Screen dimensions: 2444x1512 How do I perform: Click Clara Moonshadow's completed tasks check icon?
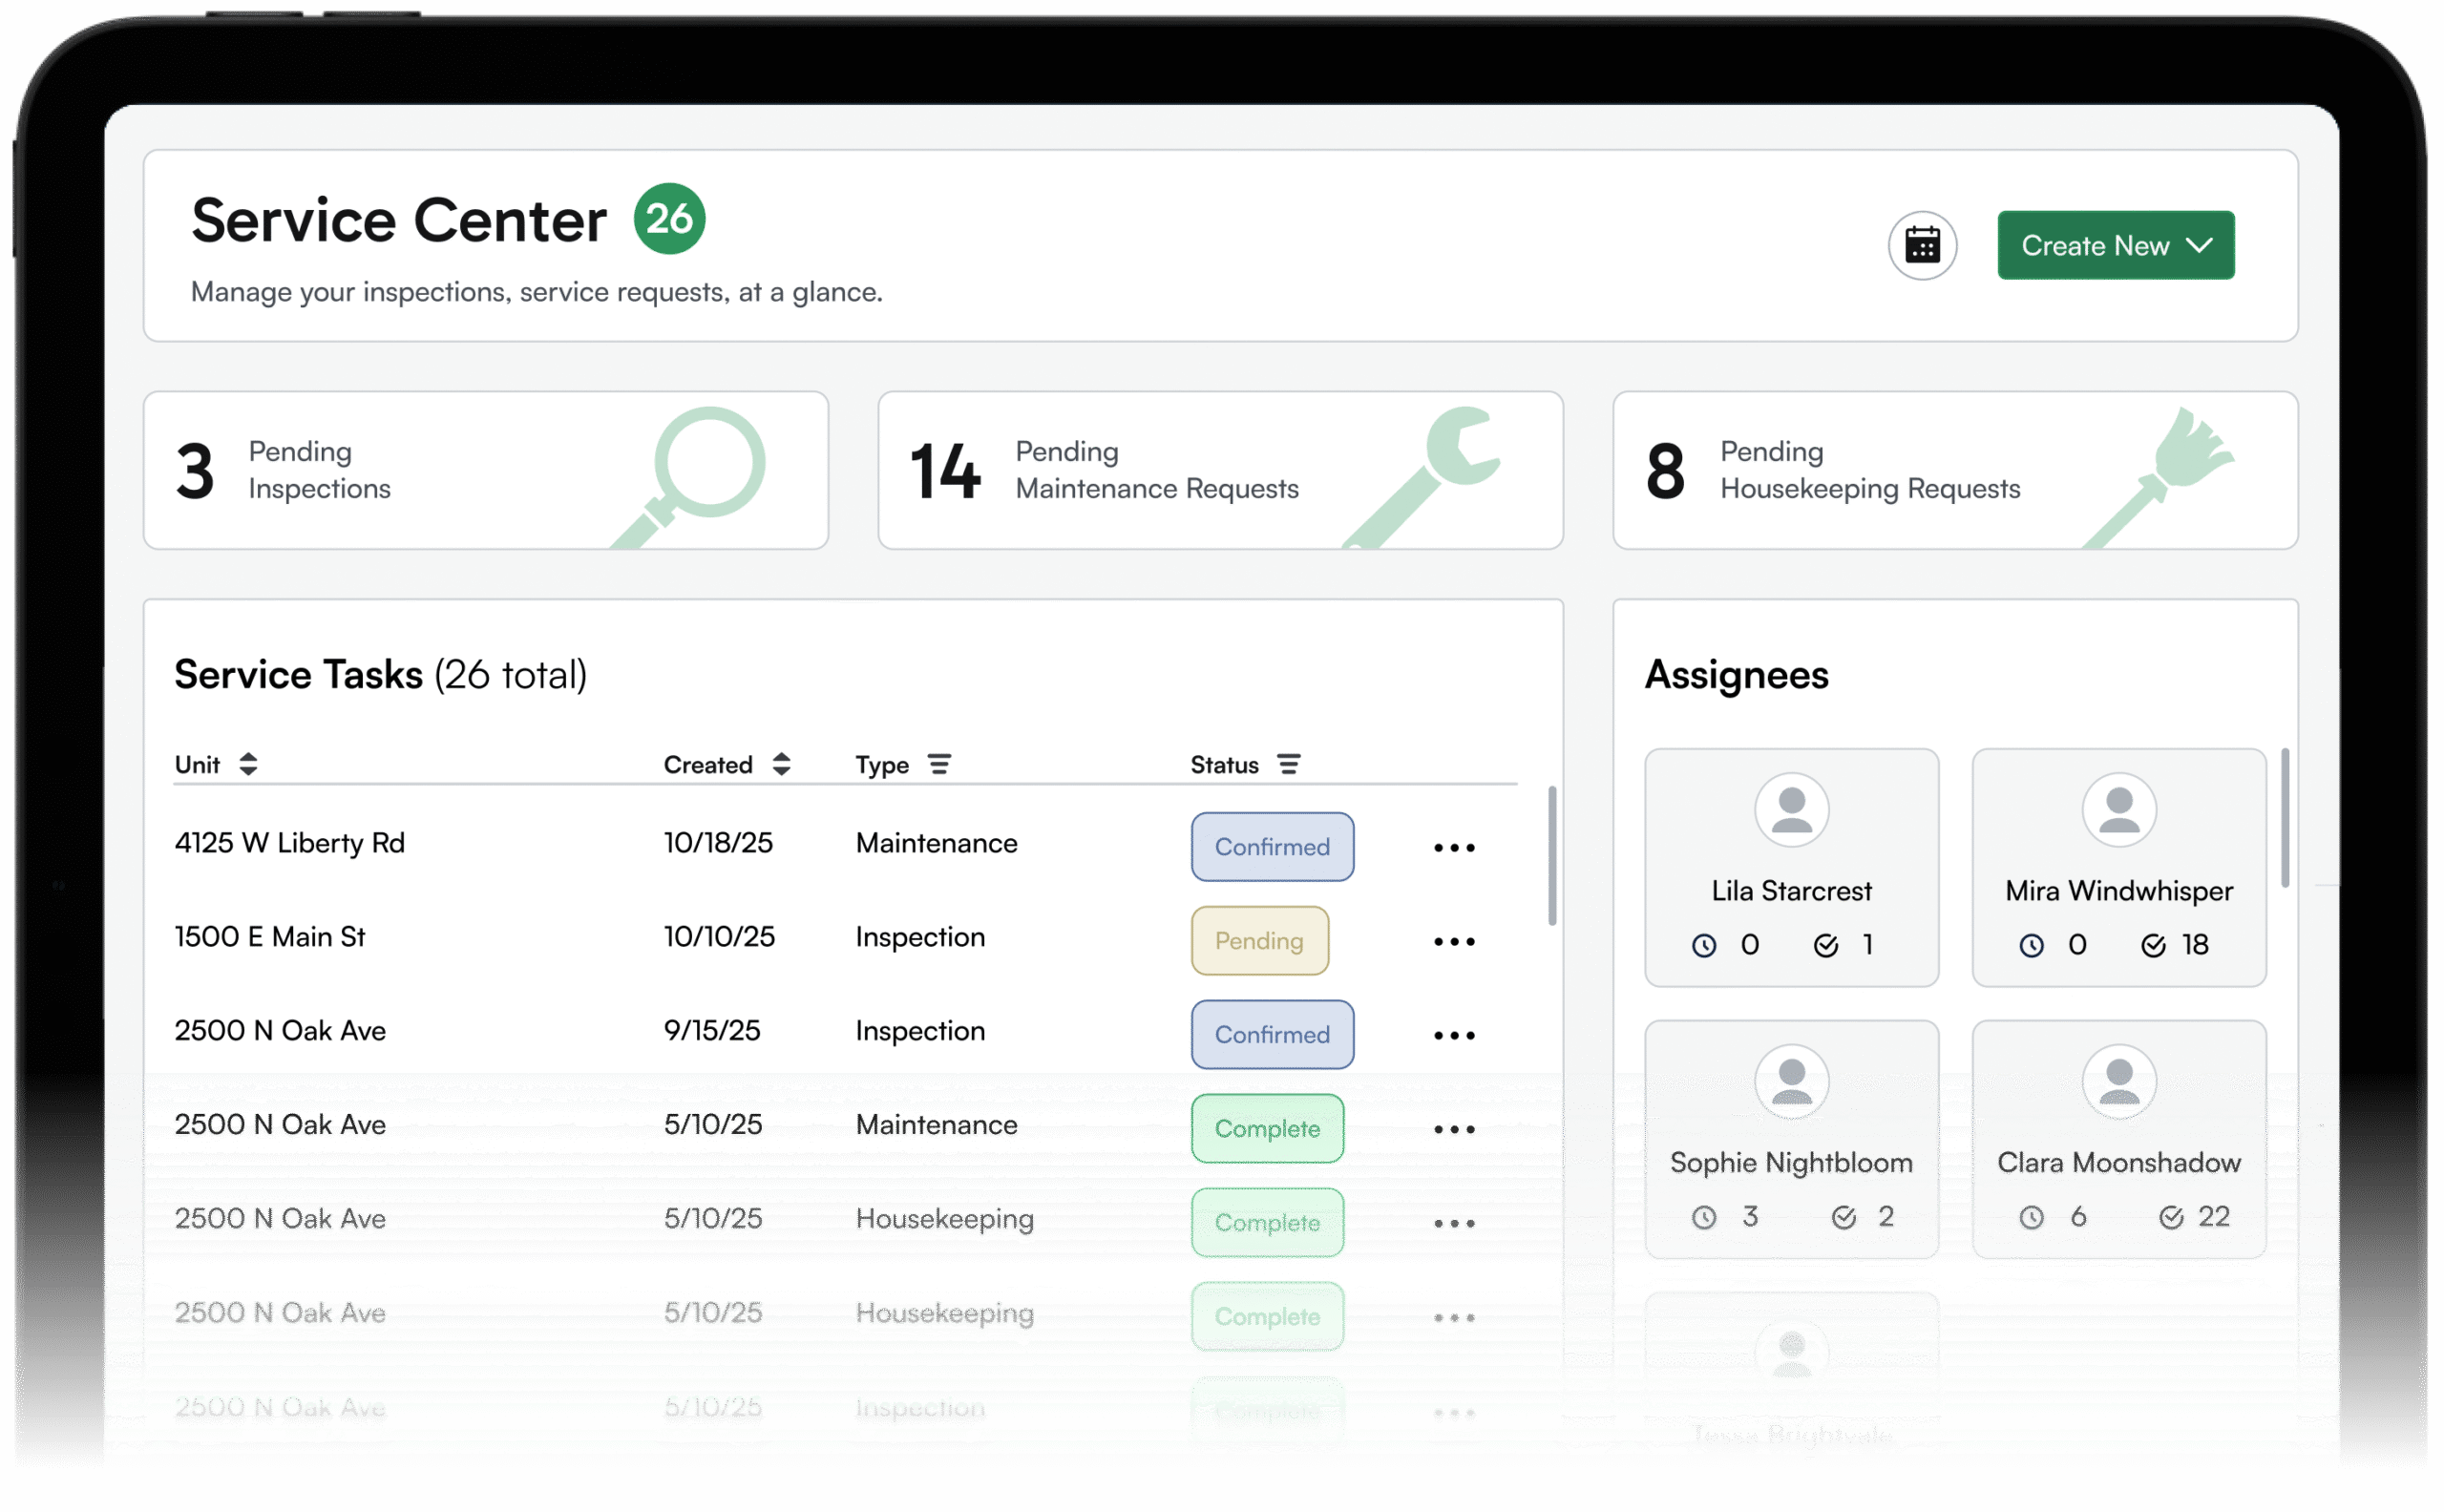coord(2170,1217)
